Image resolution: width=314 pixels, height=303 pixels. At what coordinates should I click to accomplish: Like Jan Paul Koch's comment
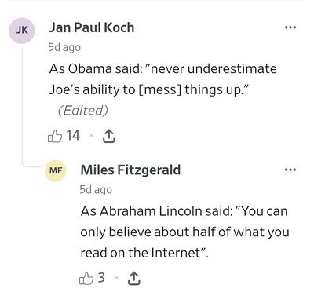[x=55, y=136]
